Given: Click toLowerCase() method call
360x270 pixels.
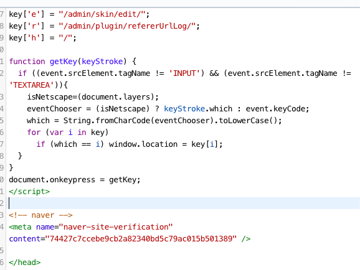Looking at the screenshot, I should [x=248, y=121].
